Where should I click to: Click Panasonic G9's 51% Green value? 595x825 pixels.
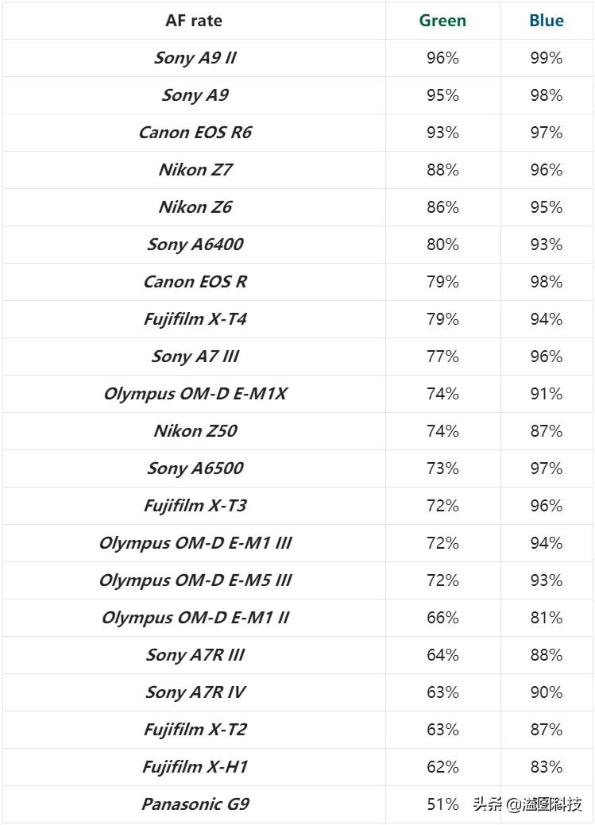(442, 804)
